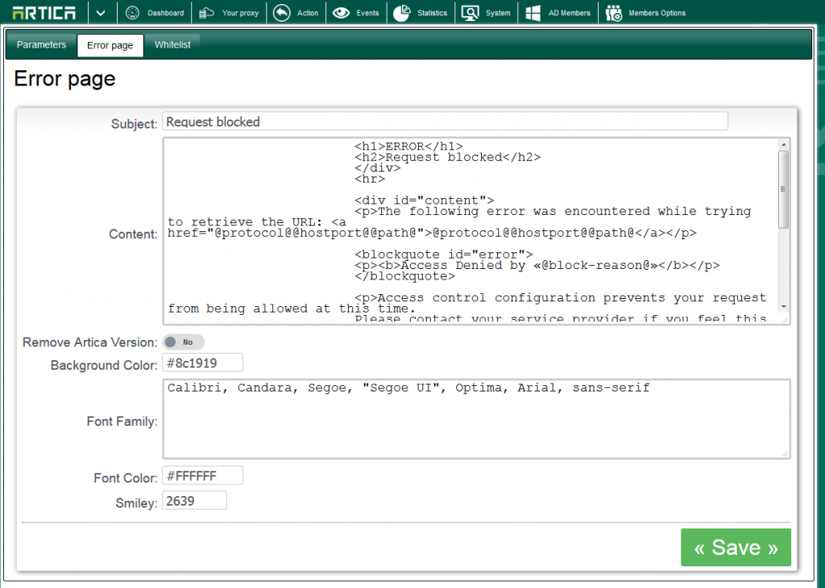This screenshot has height=588, width=825.
Task: Click the Font Family textarea resize grip
Action: point(785,453)
